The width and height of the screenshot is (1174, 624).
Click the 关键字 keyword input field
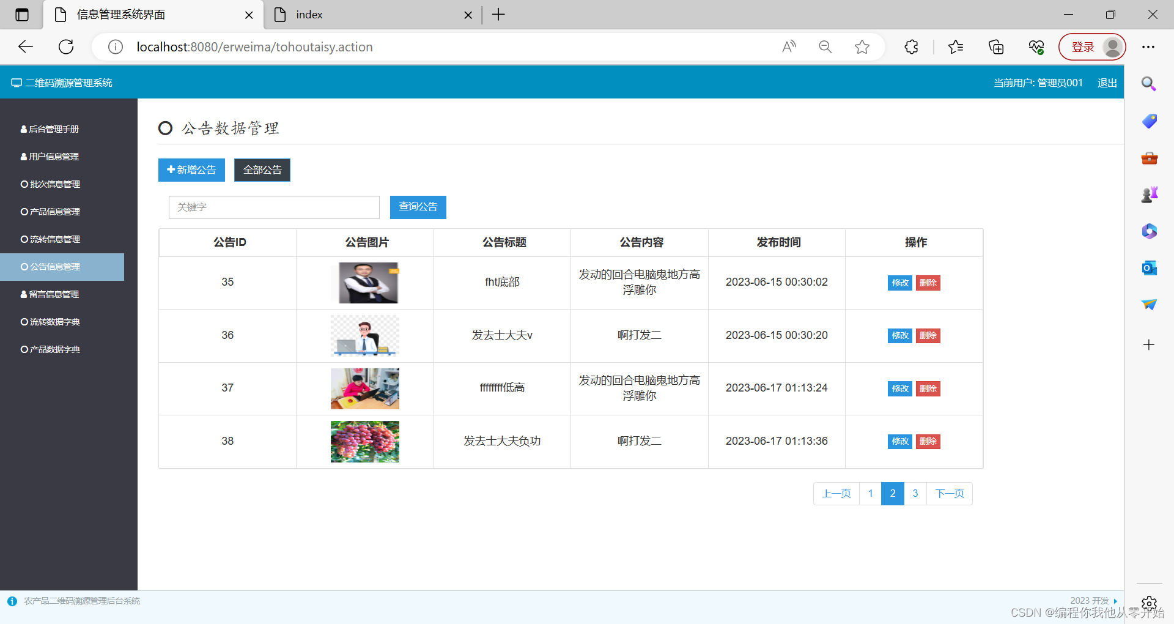tap(273, 207)
